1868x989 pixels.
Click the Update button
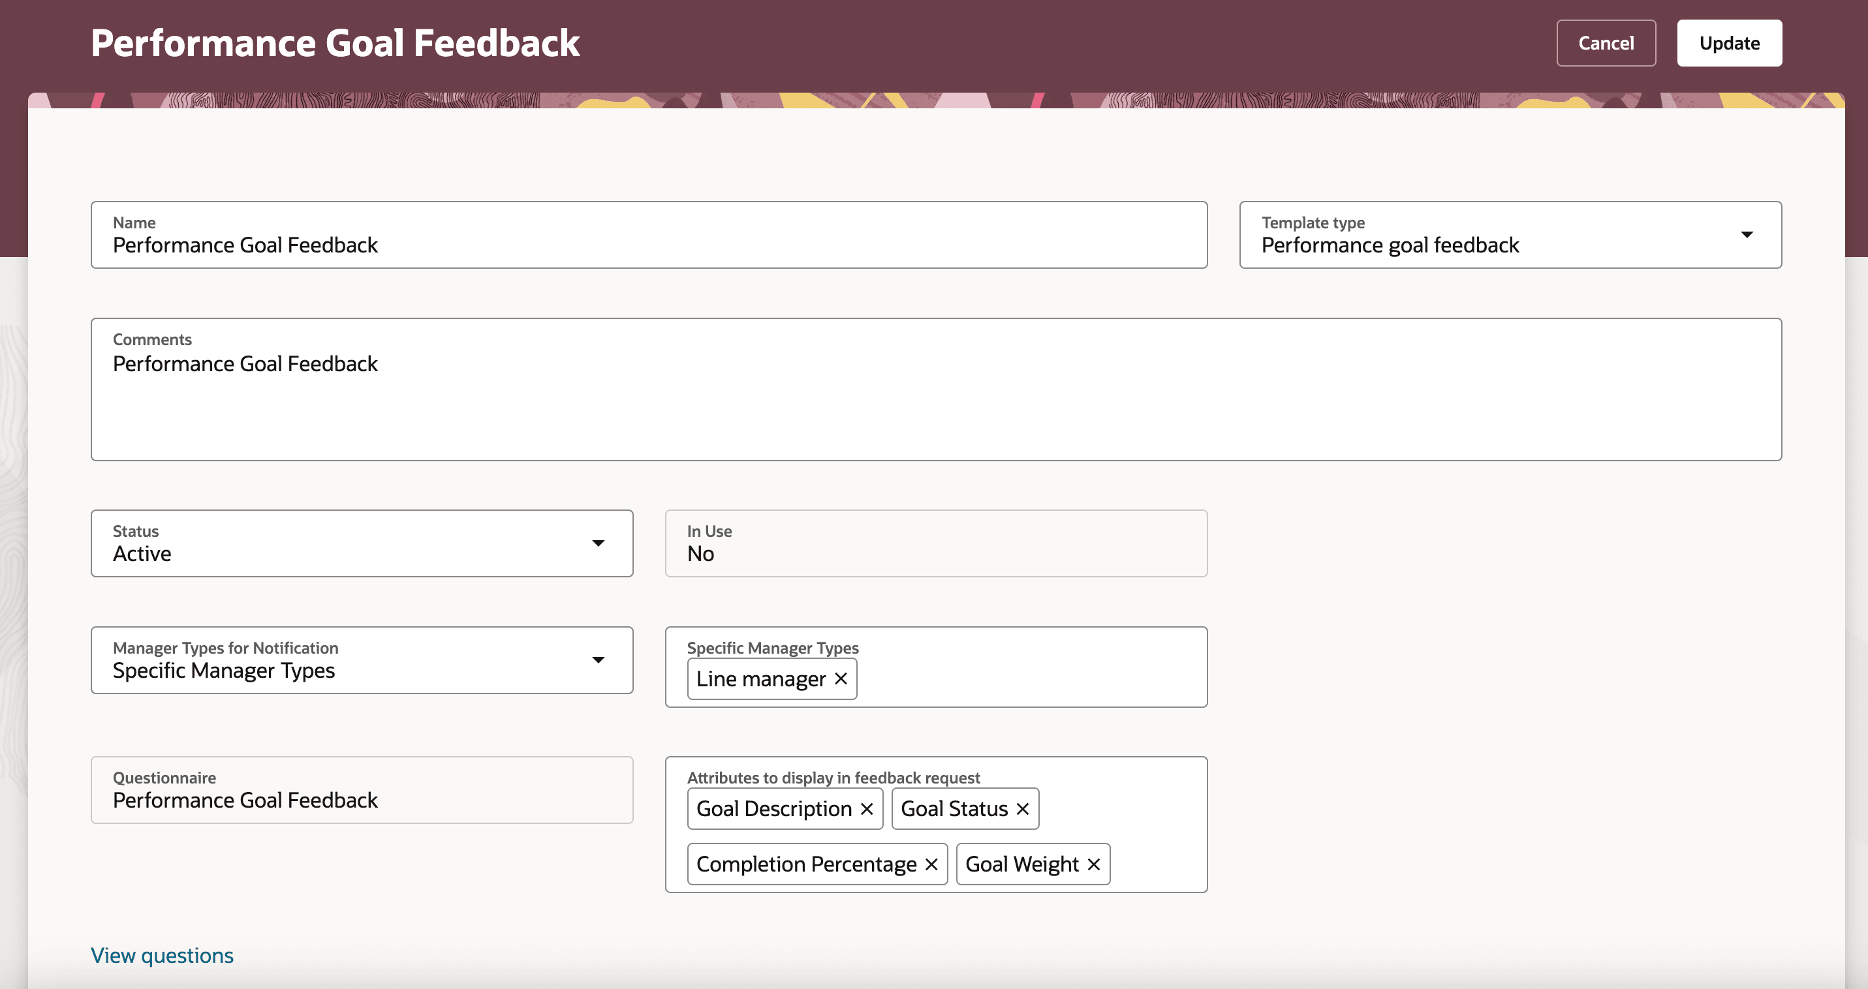pos(1730,43)
